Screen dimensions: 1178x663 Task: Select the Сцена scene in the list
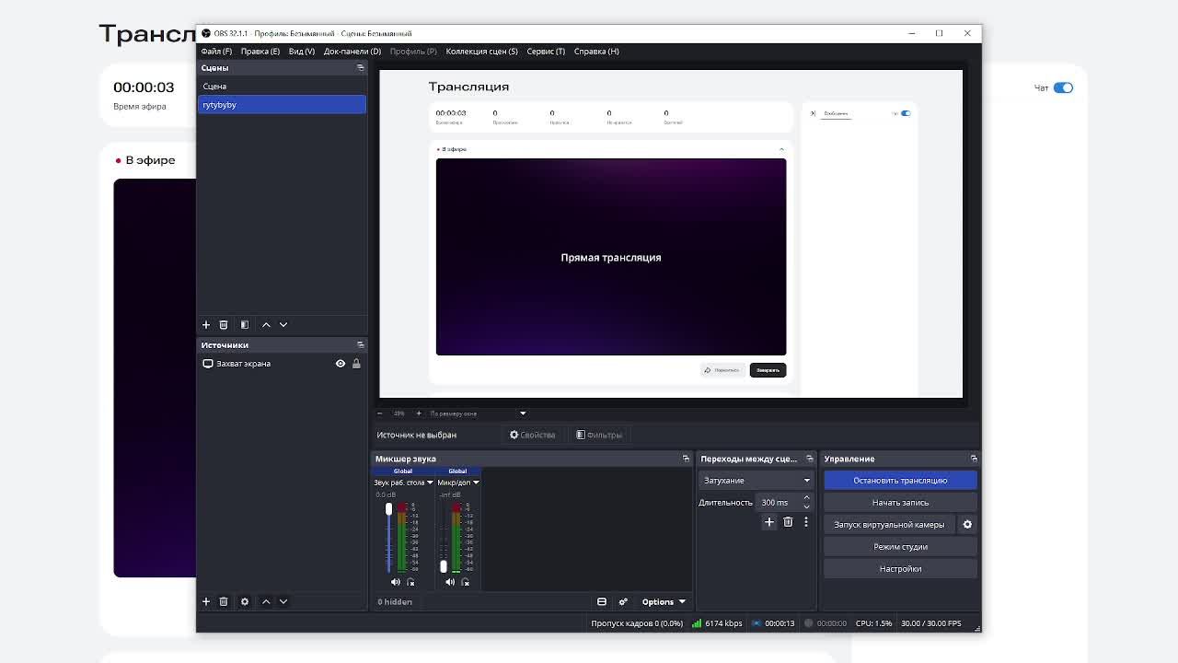click(x=282, y=86)
